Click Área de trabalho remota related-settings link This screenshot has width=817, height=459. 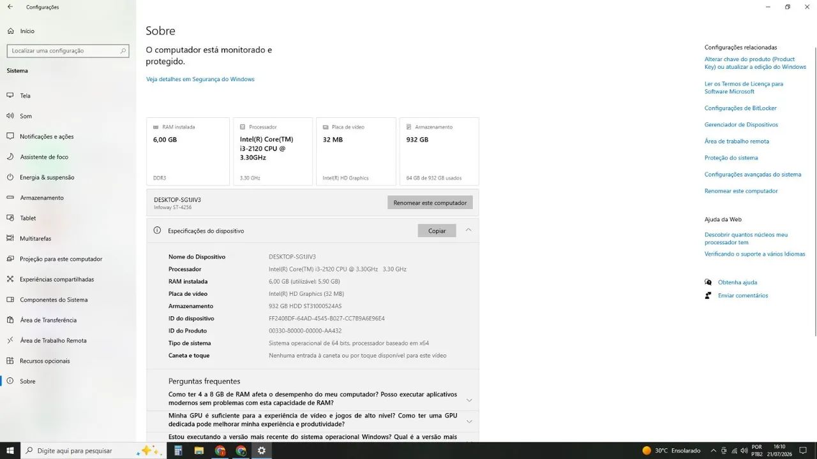coord(737,142)
